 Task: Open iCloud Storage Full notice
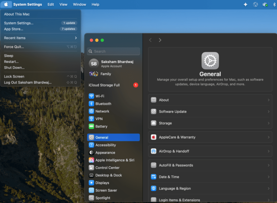(x=113, y=85)
